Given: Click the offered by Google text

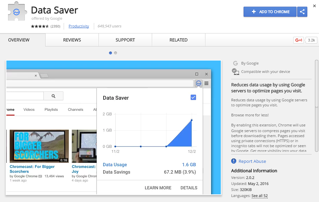Looking at the screenshot, I should point(47,18).
